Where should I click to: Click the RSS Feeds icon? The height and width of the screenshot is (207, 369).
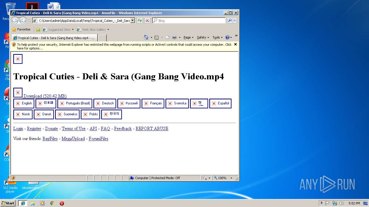tap(157, 37)
